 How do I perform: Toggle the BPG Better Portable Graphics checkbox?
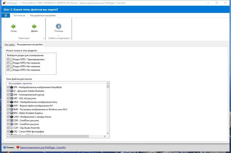tap(8, 113)
